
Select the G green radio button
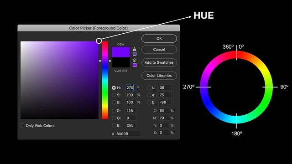point(114,118)
